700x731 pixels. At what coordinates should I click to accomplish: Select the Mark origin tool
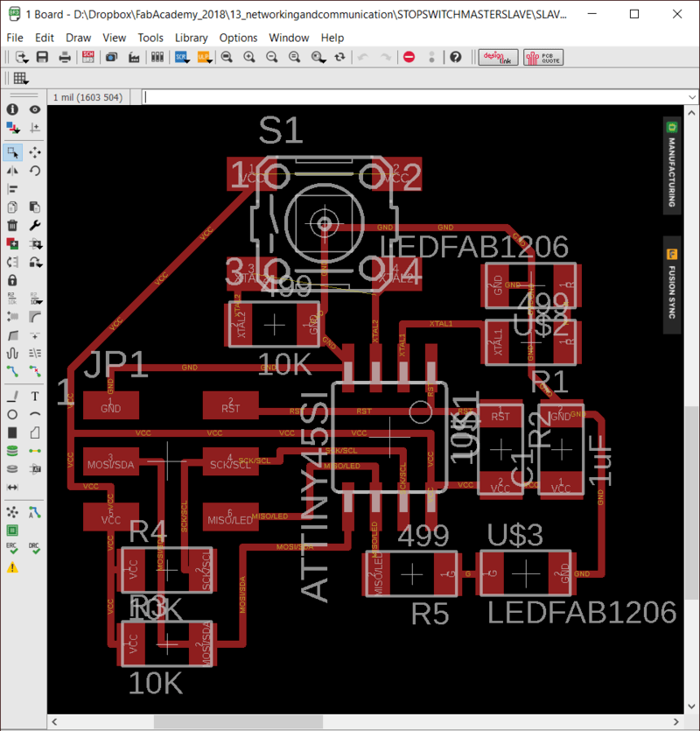[35, 127]
